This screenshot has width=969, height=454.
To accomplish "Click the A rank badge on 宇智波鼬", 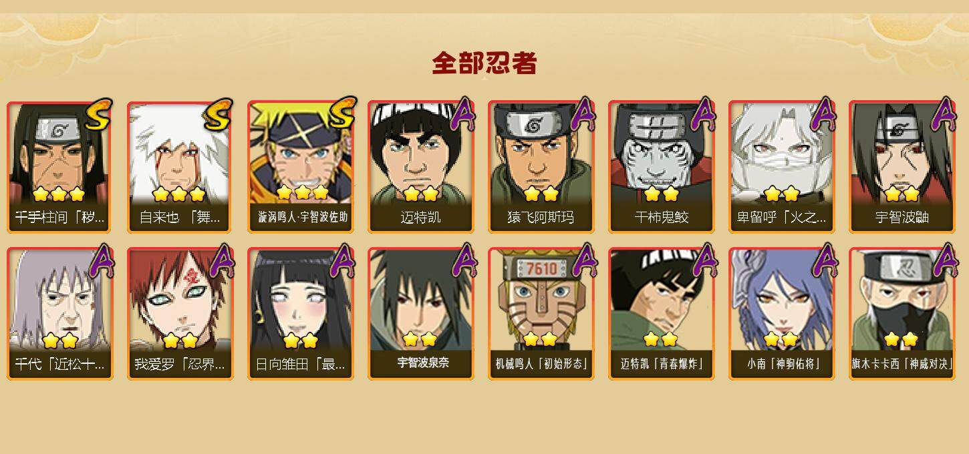I will [944, 114].
